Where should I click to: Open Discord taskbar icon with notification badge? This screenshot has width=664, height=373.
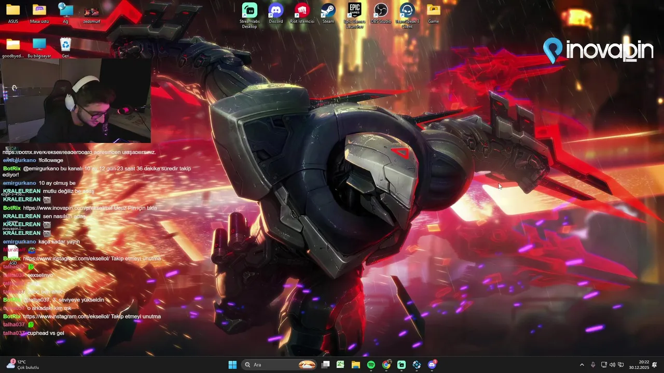(432, 365)
